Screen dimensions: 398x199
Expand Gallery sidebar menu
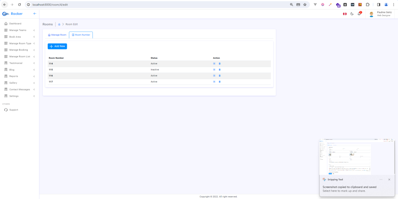pyautogui.click(x=19, y=83)
